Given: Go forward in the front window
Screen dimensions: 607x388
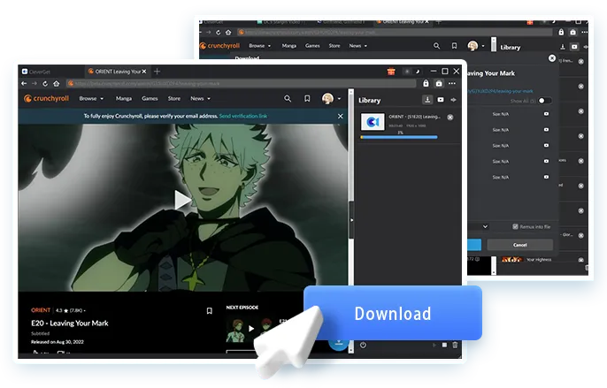Looking at the screenshot, I should point(35,84).
